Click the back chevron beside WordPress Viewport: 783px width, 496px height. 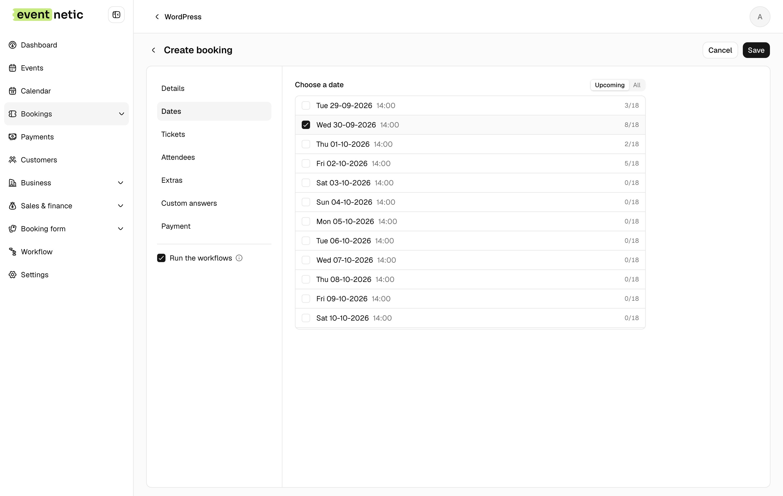point(157,17)
